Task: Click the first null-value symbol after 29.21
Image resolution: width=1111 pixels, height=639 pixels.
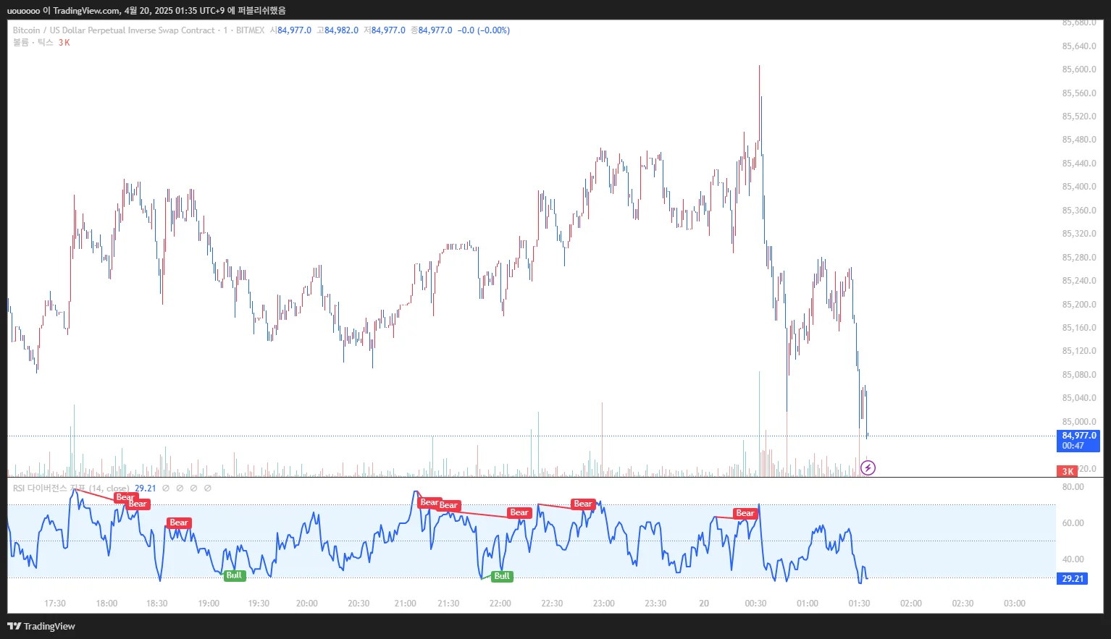Action: [x=166, y=488]
